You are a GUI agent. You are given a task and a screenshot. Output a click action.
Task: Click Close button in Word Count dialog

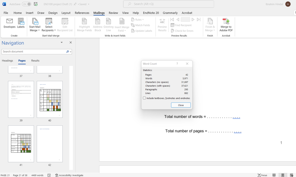(181, 105)
